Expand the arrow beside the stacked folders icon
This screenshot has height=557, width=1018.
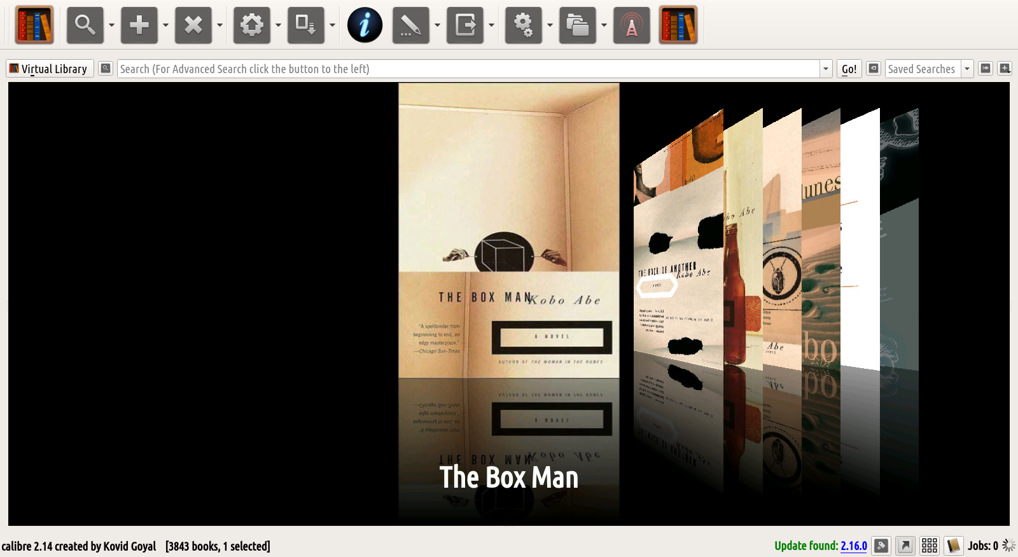[604, 25]
